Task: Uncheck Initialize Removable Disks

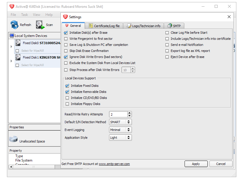Action: click(x=67, y=92)
